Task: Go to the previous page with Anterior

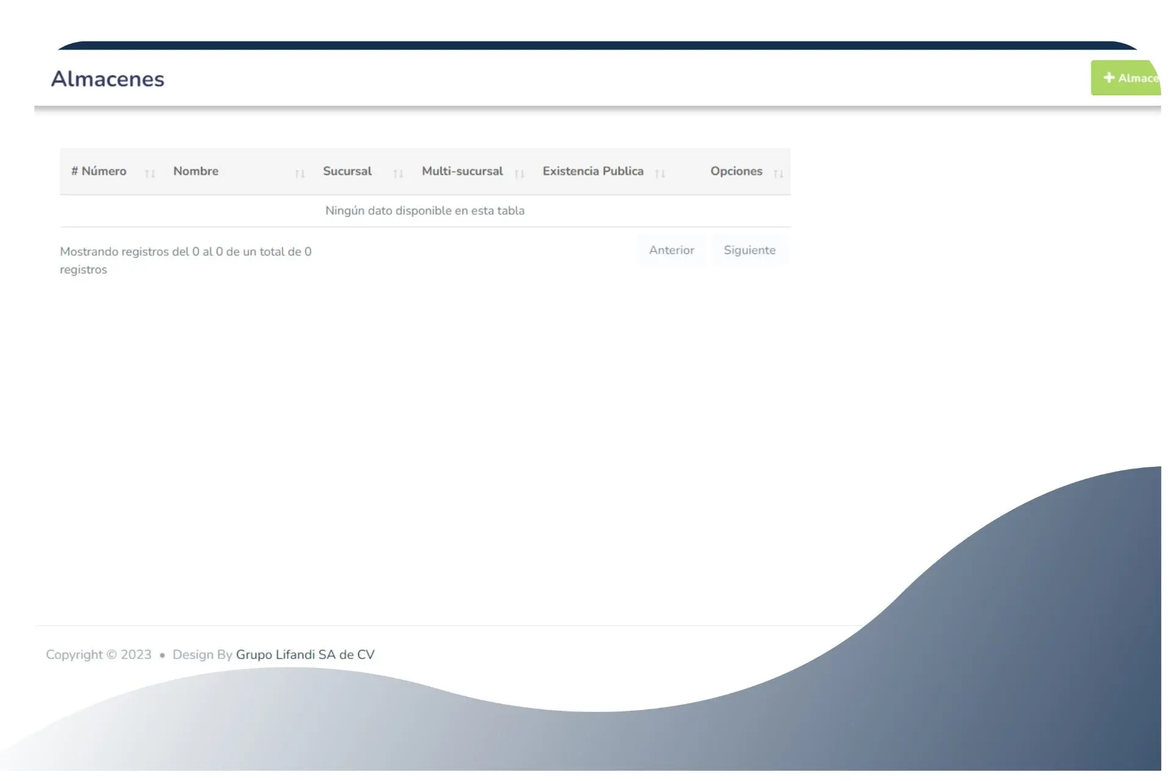Action: pos(671,250)
